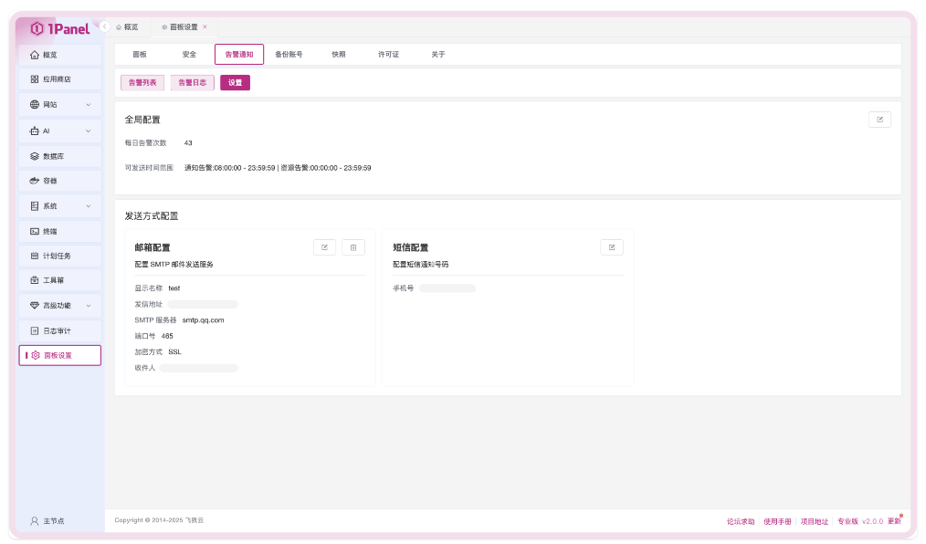Open the Terminal page in sidebar
This screenshot has width=926, height=544.
pyautogui.click(x=59, y=232)
